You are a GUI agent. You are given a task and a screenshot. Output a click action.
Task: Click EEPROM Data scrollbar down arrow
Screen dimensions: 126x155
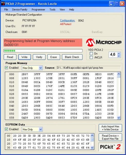92,148
